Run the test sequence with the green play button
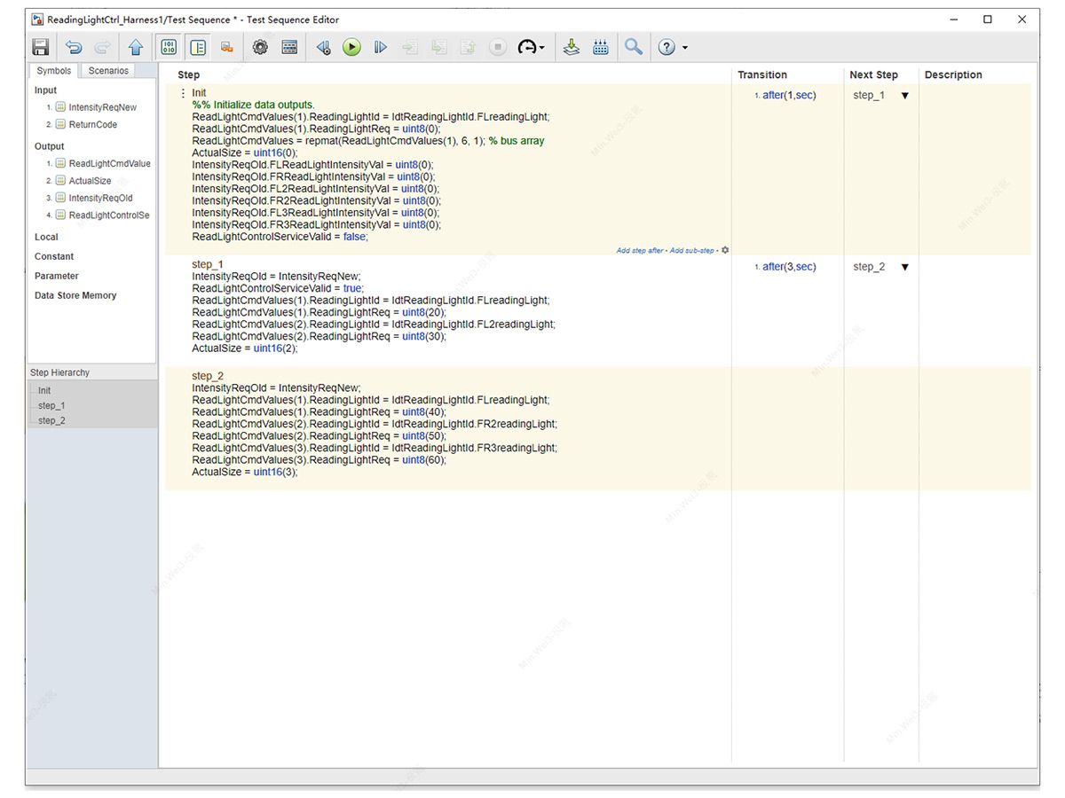 click(x=351, y=47)
